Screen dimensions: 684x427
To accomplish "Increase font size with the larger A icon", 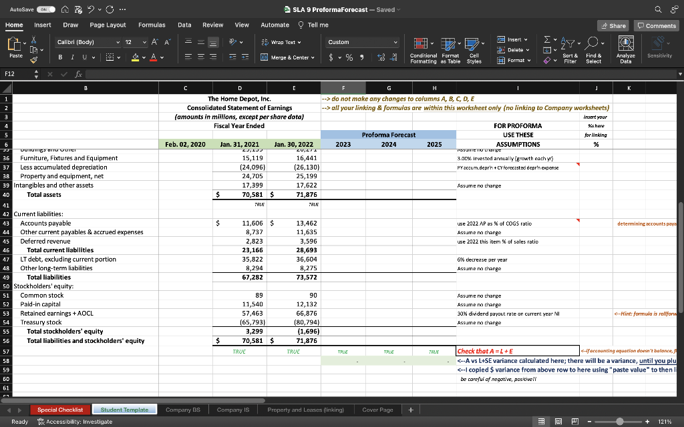I will click(155, 42).
